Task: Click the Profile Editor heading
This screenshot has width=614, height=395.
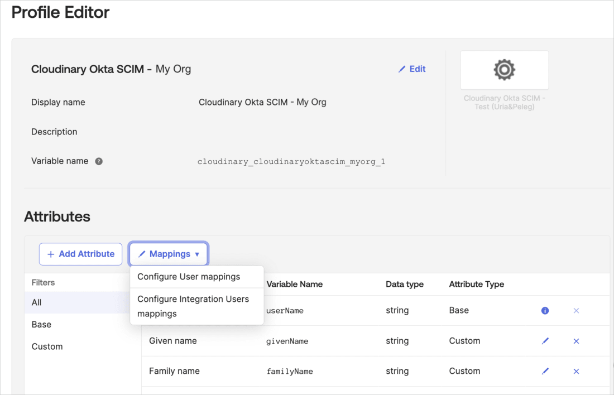Action: pyautogui.click(x=61, y=12)
